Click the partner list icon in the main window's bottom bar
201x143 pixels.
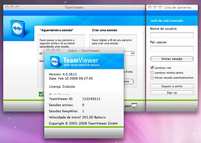coord(134,106)
